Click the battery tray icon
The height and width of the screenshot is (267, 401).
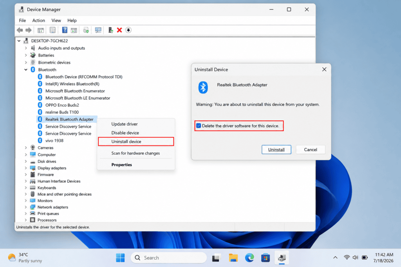365,258
